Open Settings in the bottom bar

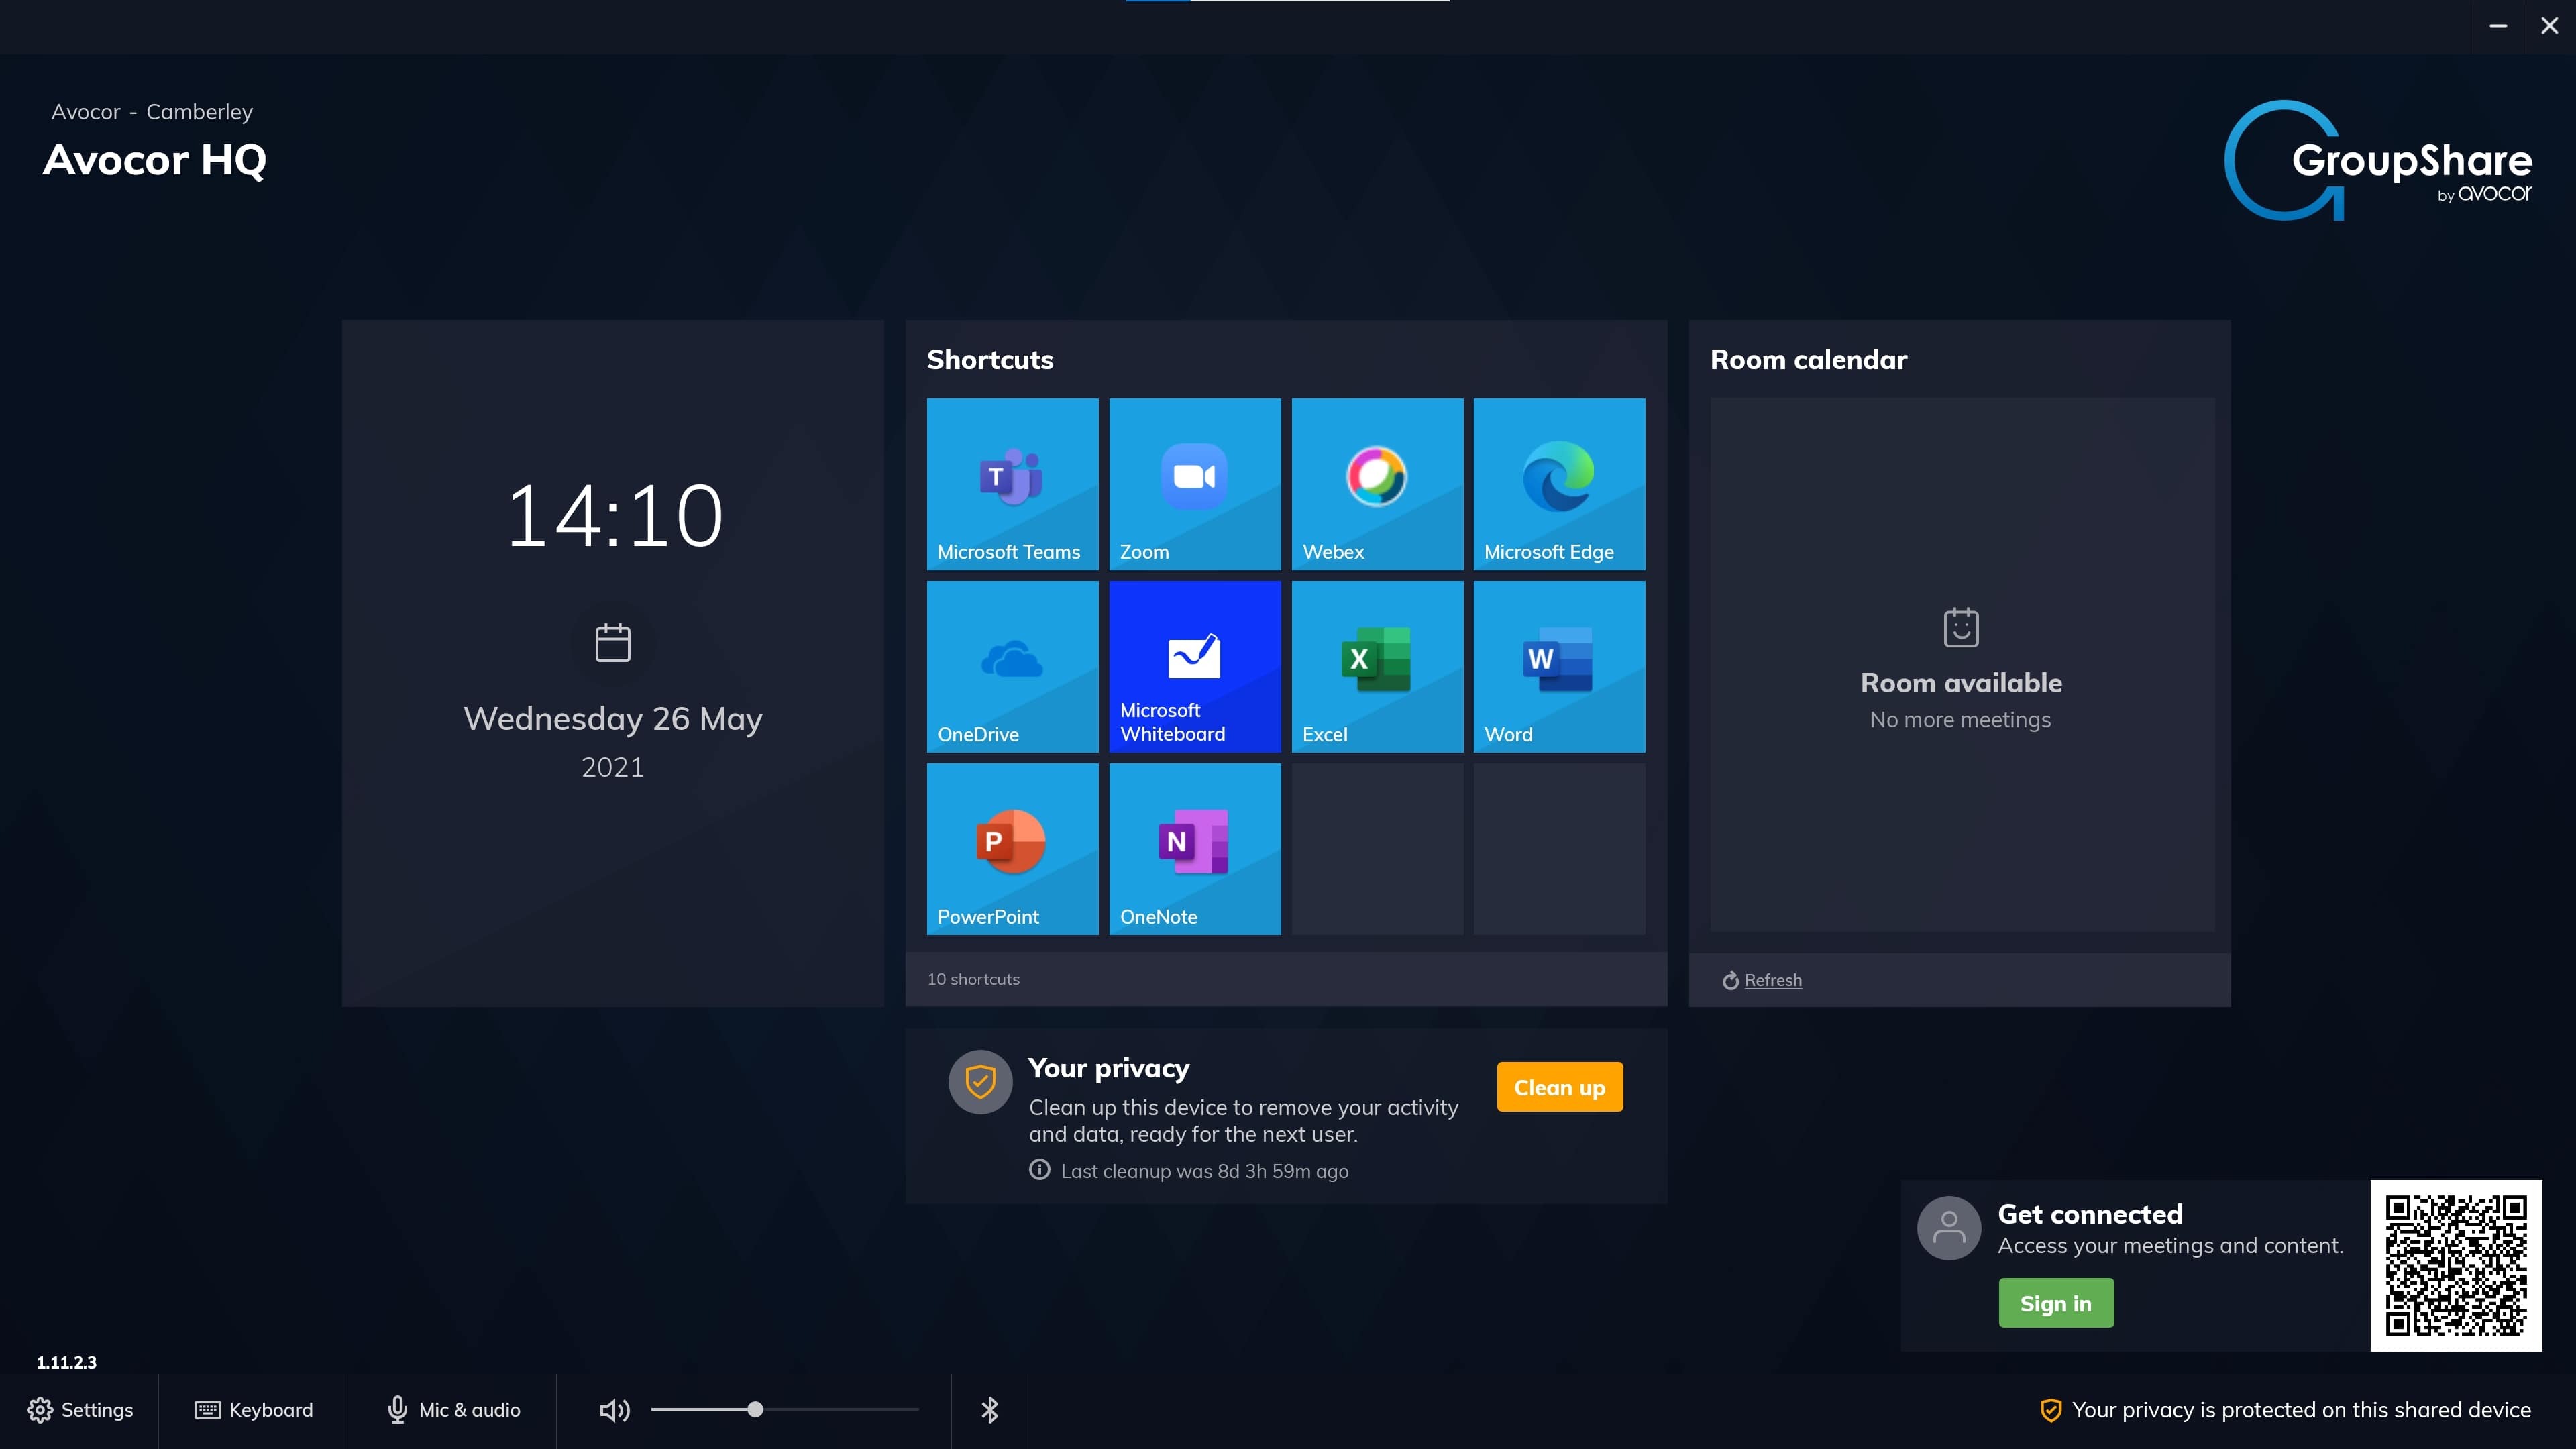tap(80, 1410)
